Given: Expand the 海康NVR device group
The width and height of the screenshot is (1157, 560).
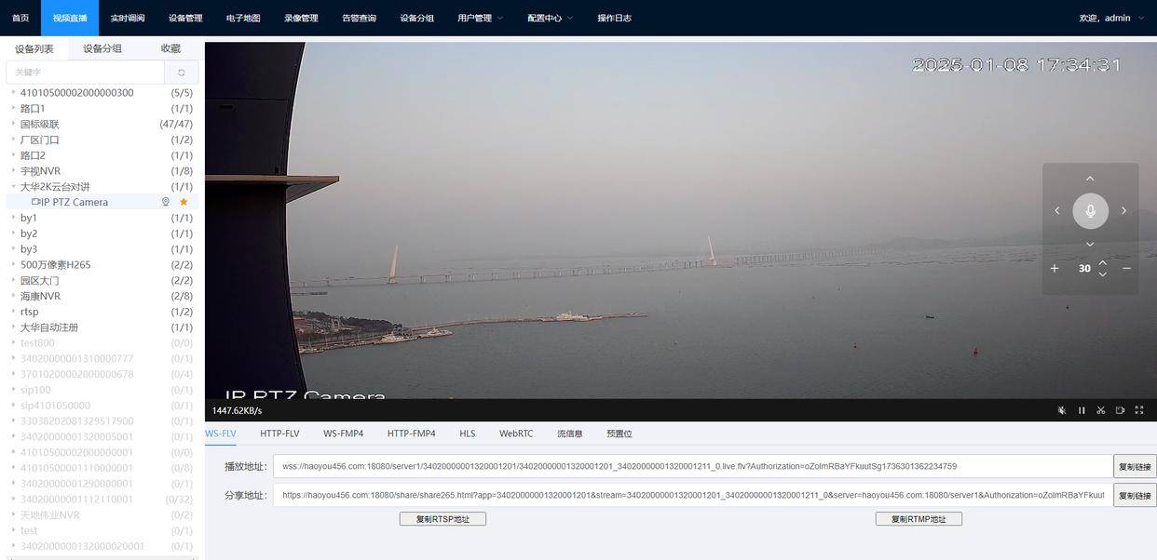Looking at the screenshot, I should point(12,294).
